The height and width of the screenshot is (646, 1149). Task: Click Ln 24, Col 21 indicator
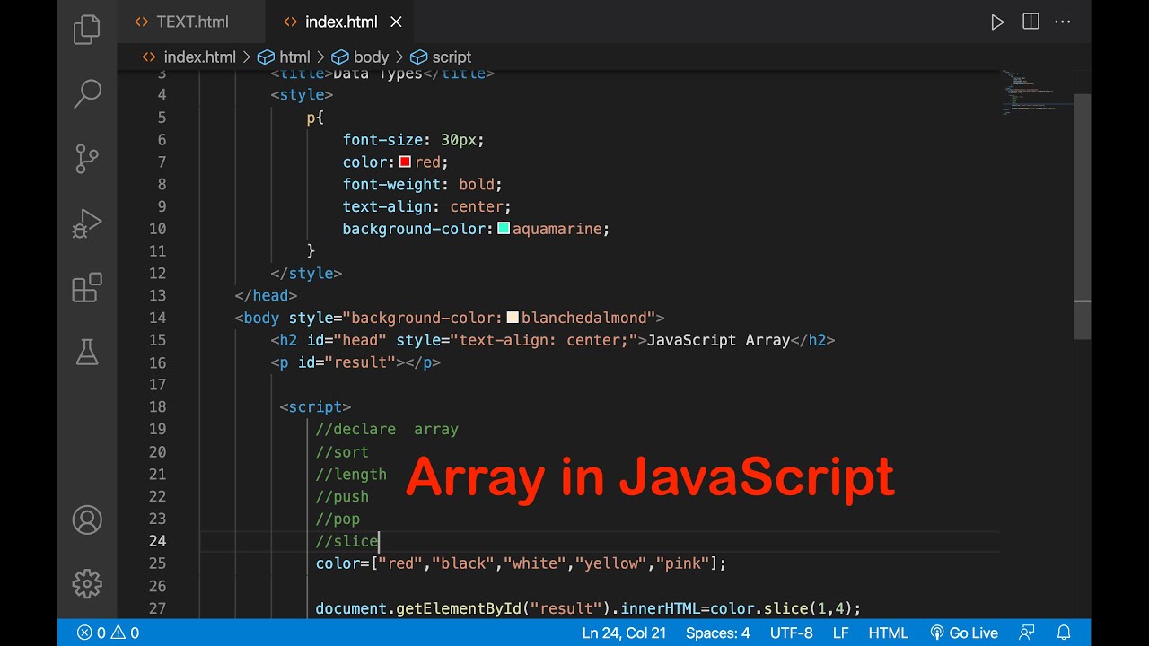coord(624,633)
